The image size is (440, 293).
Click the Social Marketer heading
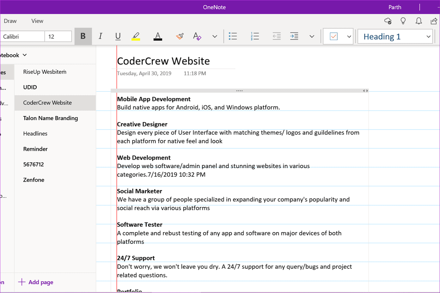click(139, 191)
